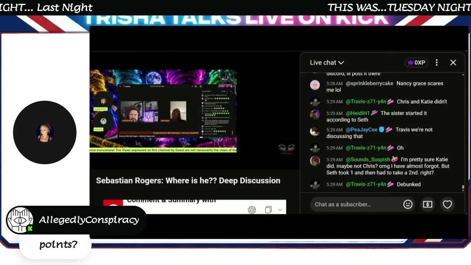Image resolution: width=471 pixels, height=265 pixels.
Task: Click @PeaJayCee's avatar
Action: click(x=315, y=131)
